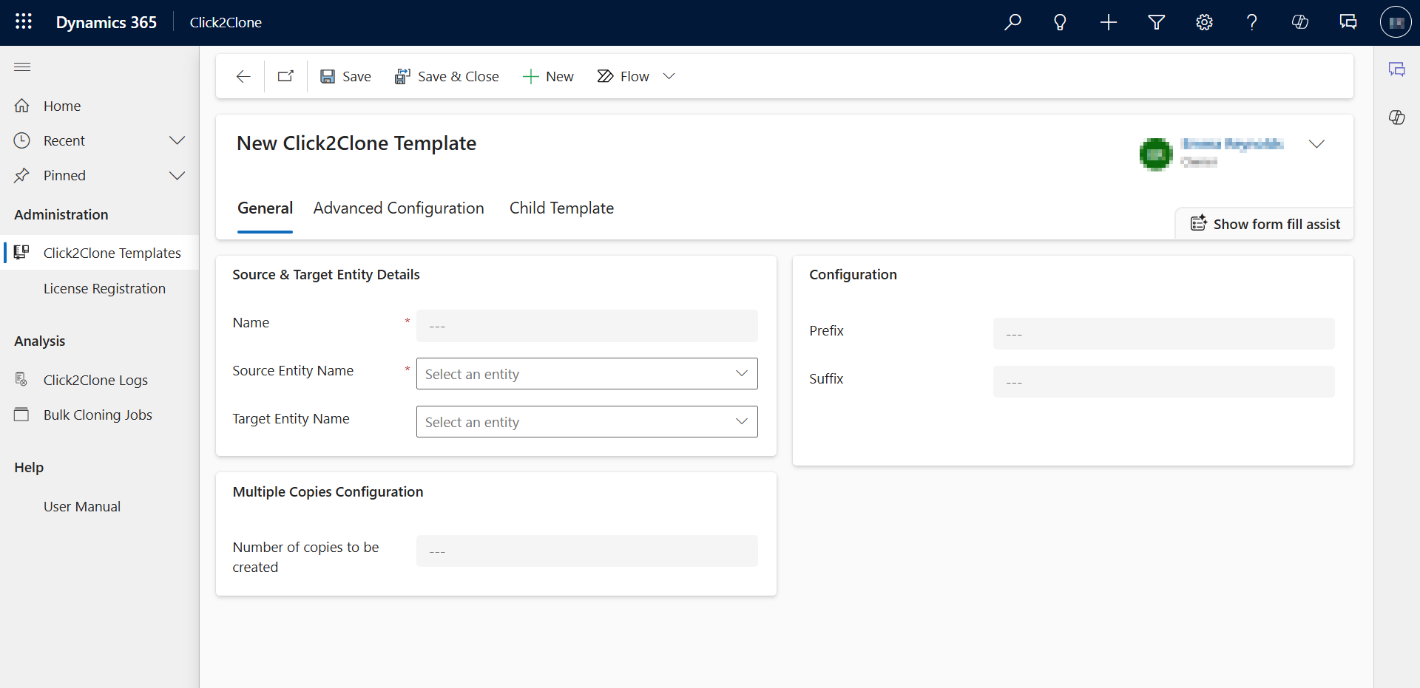1420x688 pixels.
Task: Open record in new window icon
Action: (x=285, y=76)
